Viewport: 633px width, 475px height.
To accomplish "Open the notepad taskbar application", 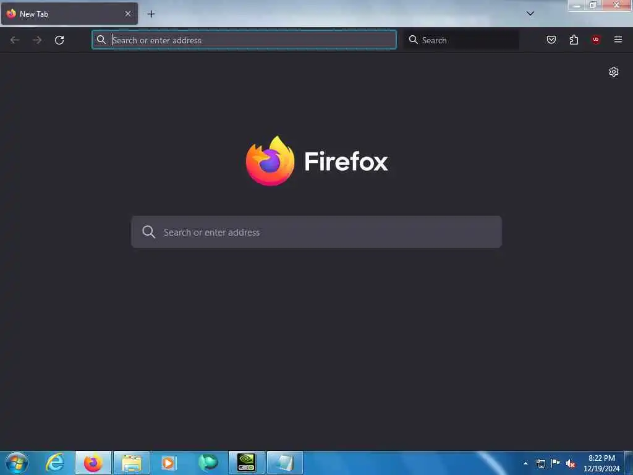I will coord(284,463).
